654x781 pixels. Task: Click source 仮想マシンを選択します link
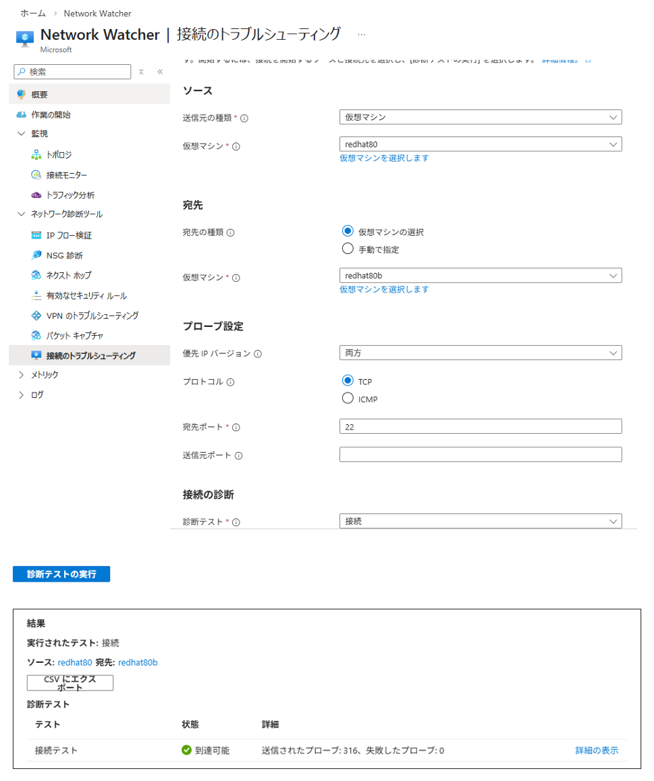(384, 158)
